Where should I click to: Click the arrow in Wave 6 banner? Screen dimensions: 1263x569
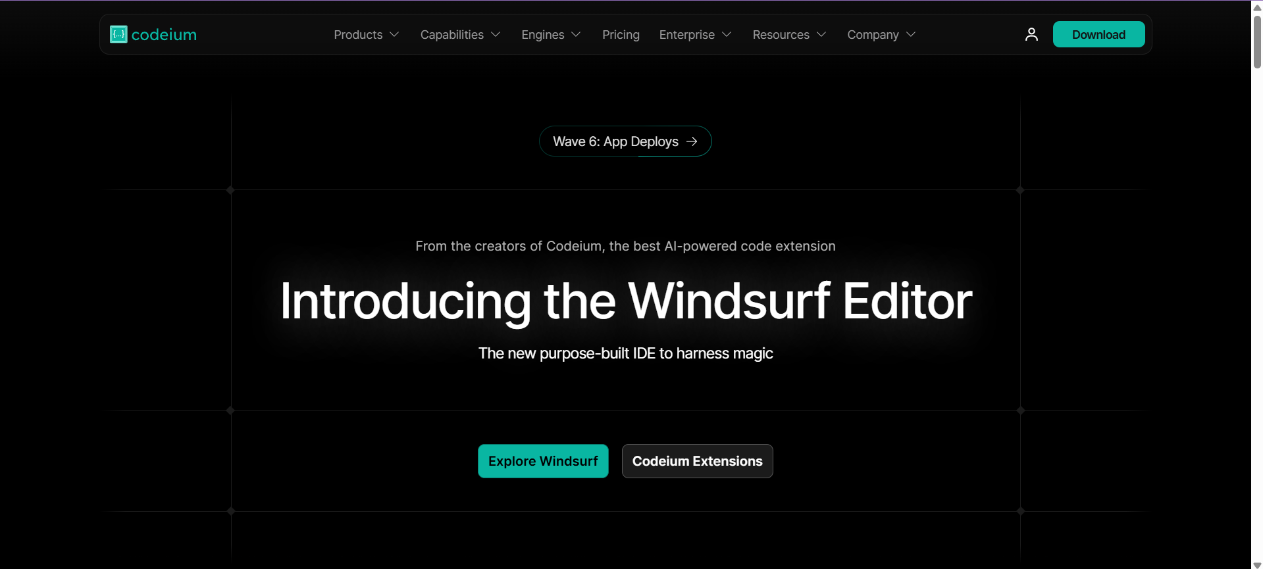click(692, 141)
